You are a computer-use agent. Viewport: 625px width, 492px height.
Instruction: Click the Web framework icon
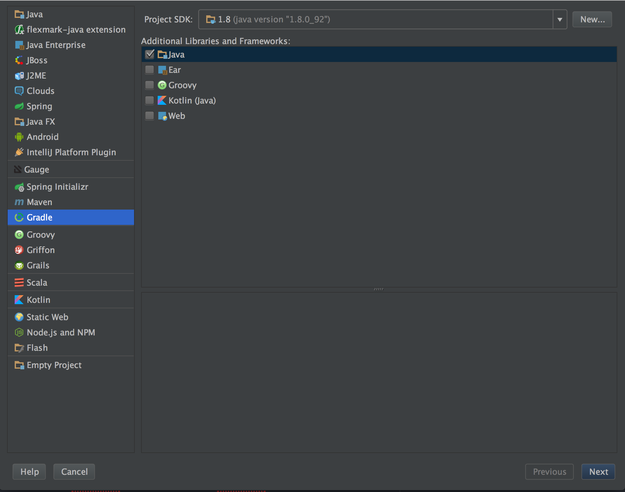click(x=162, y=116)
